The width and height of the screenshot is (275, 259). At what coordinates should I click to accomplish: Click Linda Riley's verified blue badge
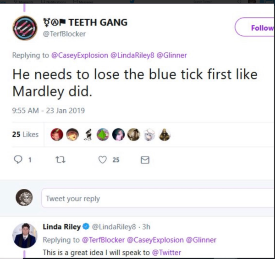[86, 227]
